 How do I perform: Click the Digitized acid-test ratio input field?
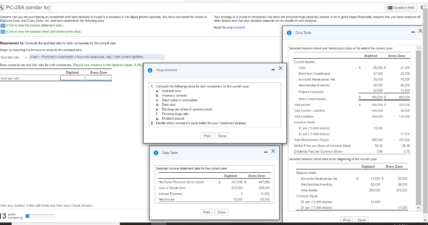tap(72, 78)
